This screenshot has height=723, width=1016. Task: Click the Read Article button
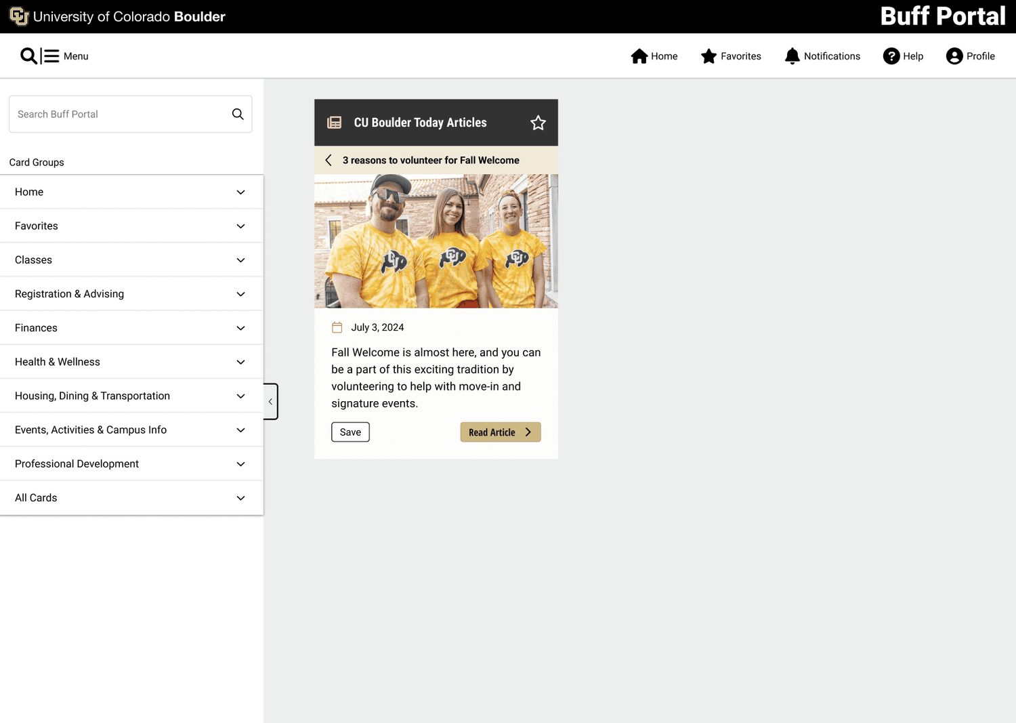(501, 432)
